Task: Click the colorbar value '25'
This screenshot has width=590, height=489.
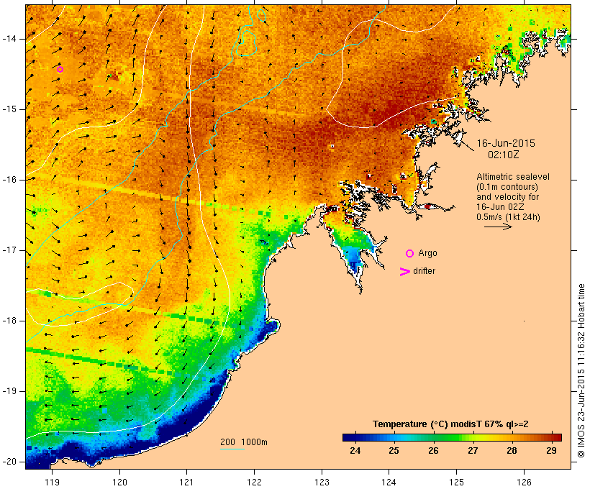Action: (394, 451)
